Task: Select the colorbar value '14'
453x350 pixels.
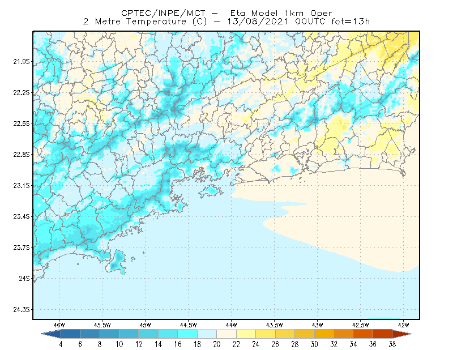Action: click(159, 344)
